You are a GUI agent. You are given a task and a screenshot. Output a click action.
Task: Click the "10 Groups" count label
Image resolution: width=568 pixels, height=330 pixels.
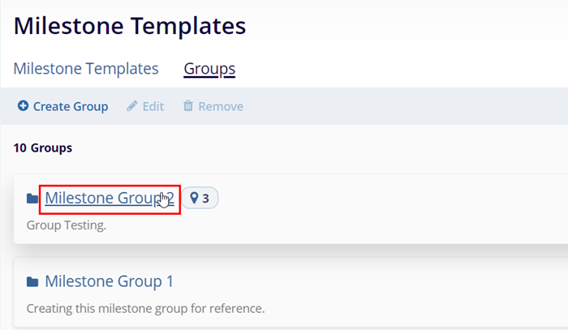pyautogui.click(x=43, y=148)
